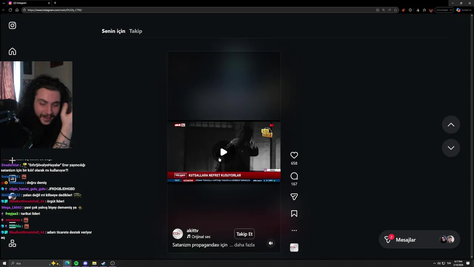Viewport: 474px width, 267px height.
Task: Open favorites list star icon
Action: tap(424, 10)
